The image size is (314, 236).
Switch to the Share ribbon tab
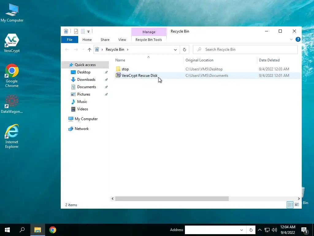[105, 40]
